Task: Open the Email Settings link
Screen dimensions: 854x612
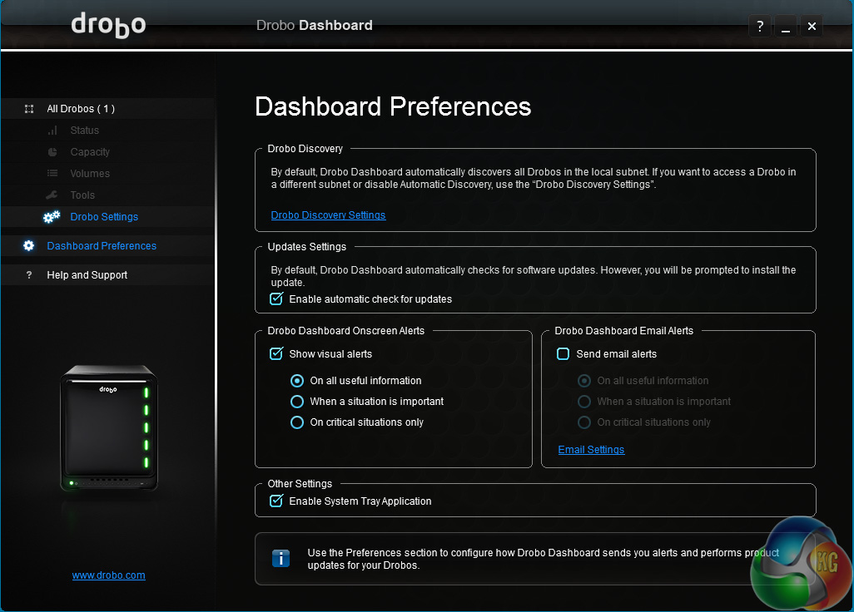Action: [591, 450]
